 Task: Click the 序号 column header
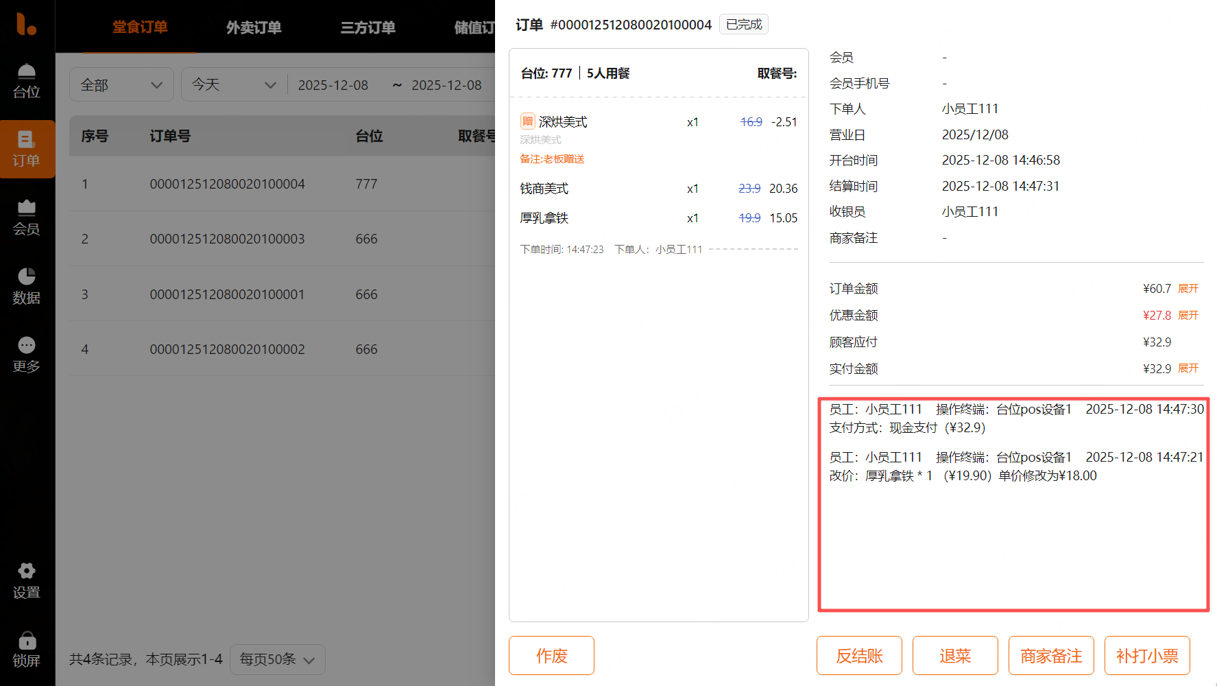(x=95, y=136)
